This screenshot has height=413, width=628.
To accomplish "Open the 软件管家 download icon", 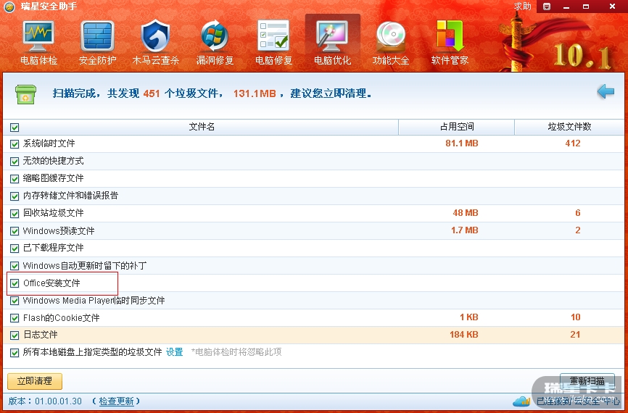I will tap(450, 36).
